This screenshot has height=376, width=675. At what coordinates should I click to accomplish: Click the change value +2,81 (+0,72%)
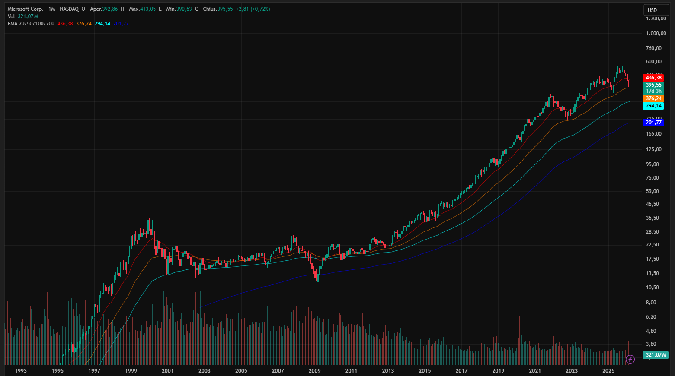pos(253,9)
